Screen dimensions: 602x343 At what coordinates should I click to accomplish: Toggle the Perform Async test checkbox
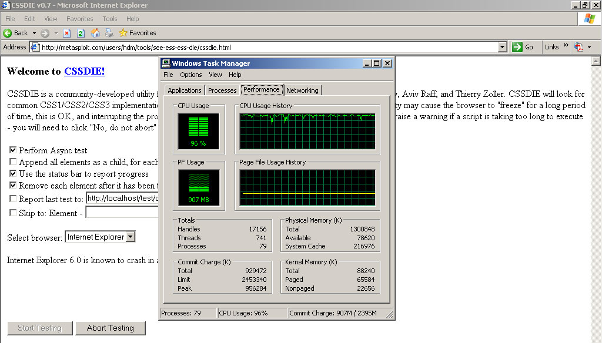[x=13, y=150]
